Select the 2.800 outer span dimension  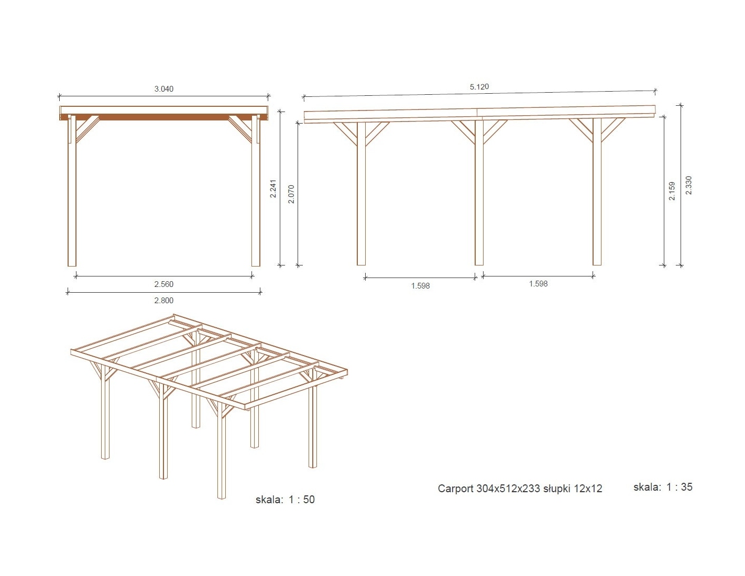pyautogui.click(x=163, y=301)
